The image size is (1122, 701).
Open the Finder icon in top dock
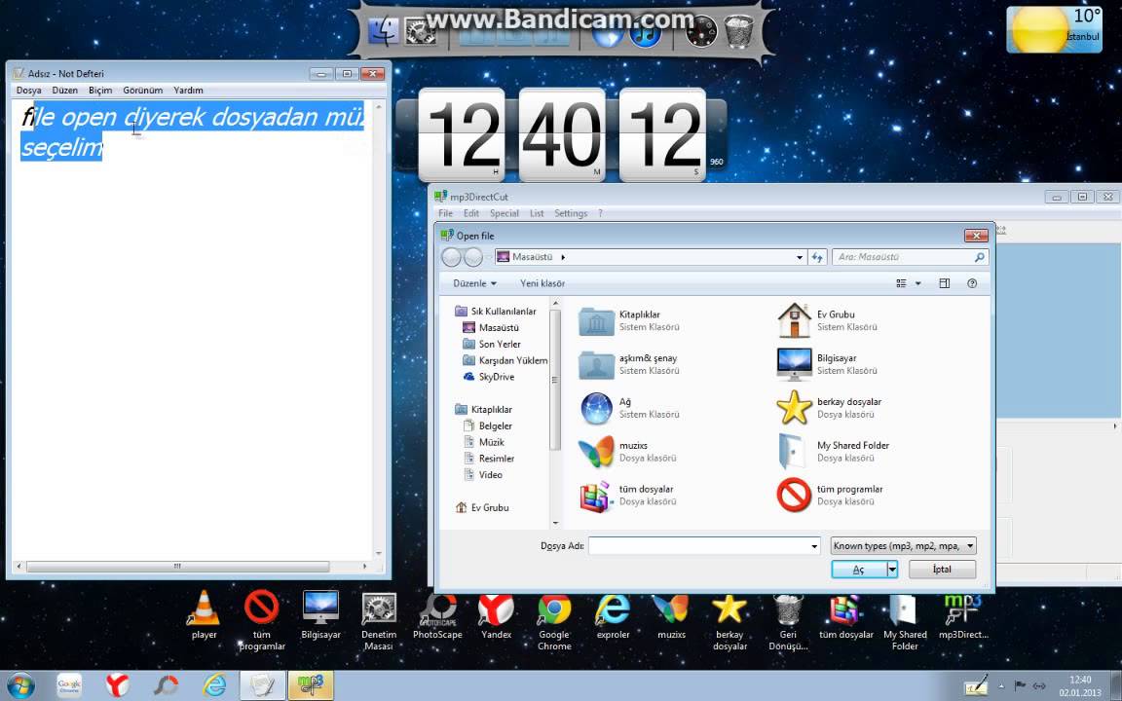tap(384, 31)
